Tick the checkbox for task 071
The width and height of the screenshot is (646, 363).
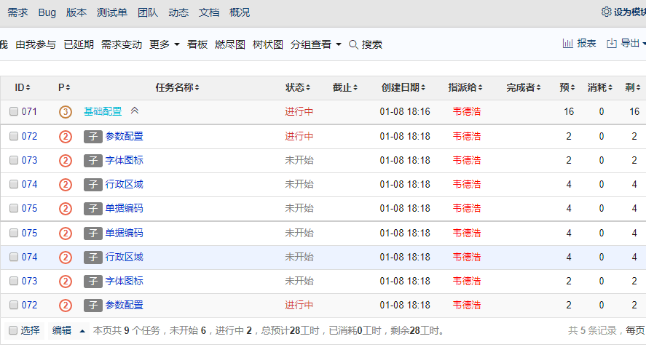tap(14, 112)
